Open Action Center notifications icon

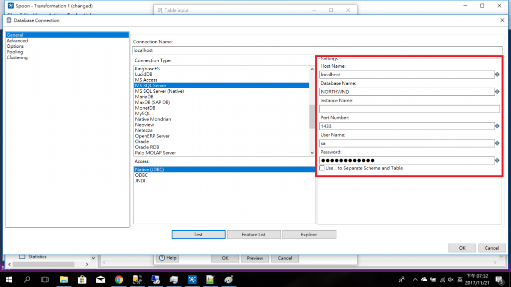(499, 280)
